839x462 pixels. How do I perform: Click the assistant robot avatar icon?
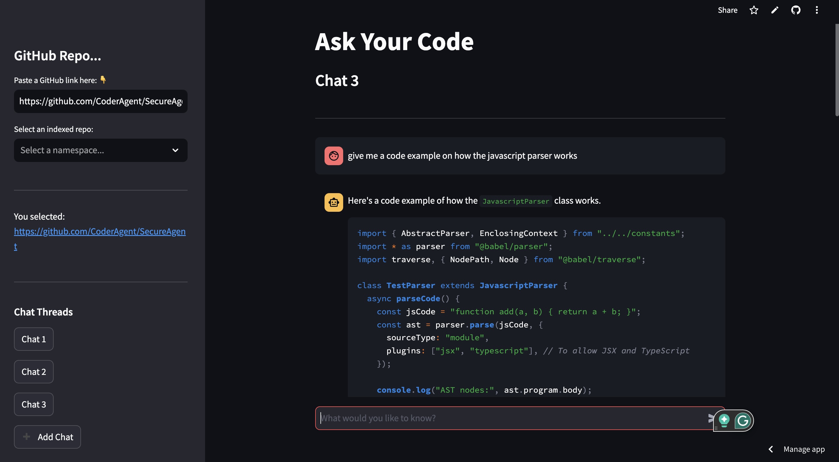[x=334, y=202]
